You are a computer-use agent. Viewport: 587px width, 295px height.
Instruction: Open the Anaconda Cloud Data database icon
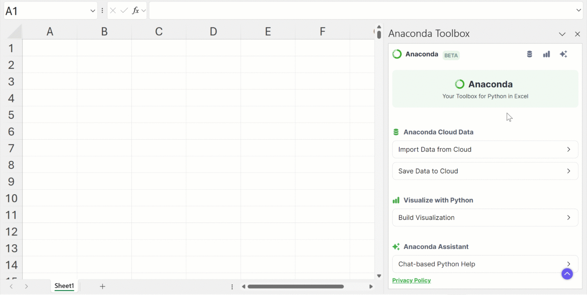coord(529,54)
